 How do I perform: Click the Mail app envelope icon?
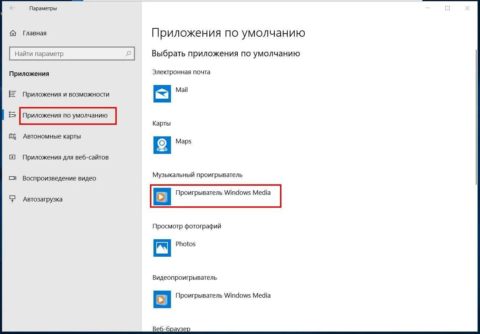click(162, 94)
